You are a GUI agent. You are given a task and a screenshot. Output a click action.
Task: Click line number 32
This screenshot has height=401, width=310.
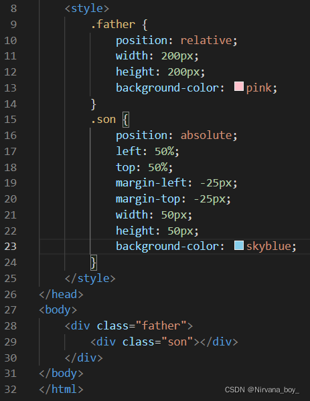point(11,389)
